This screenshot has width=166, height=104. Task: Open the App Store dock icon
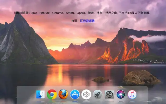pyautogui.click(x=75, y=94)
